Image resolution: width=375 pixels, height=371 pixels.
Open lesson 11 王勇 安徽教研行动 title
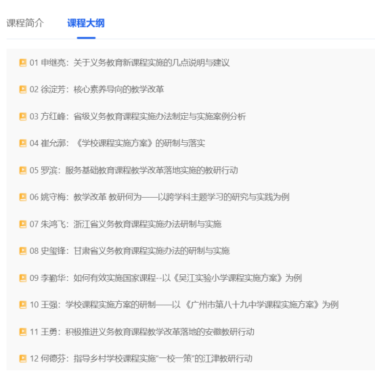(x=142, y=332)
